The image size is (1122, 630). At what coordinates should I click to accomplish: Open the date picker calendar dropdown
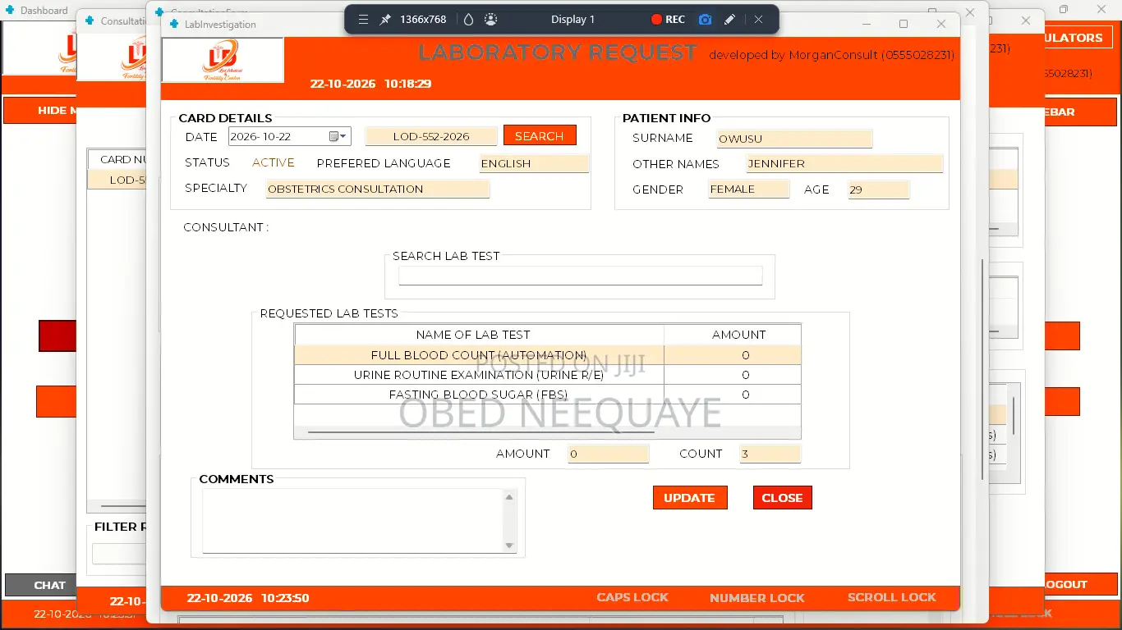click(x=338, y=137)
